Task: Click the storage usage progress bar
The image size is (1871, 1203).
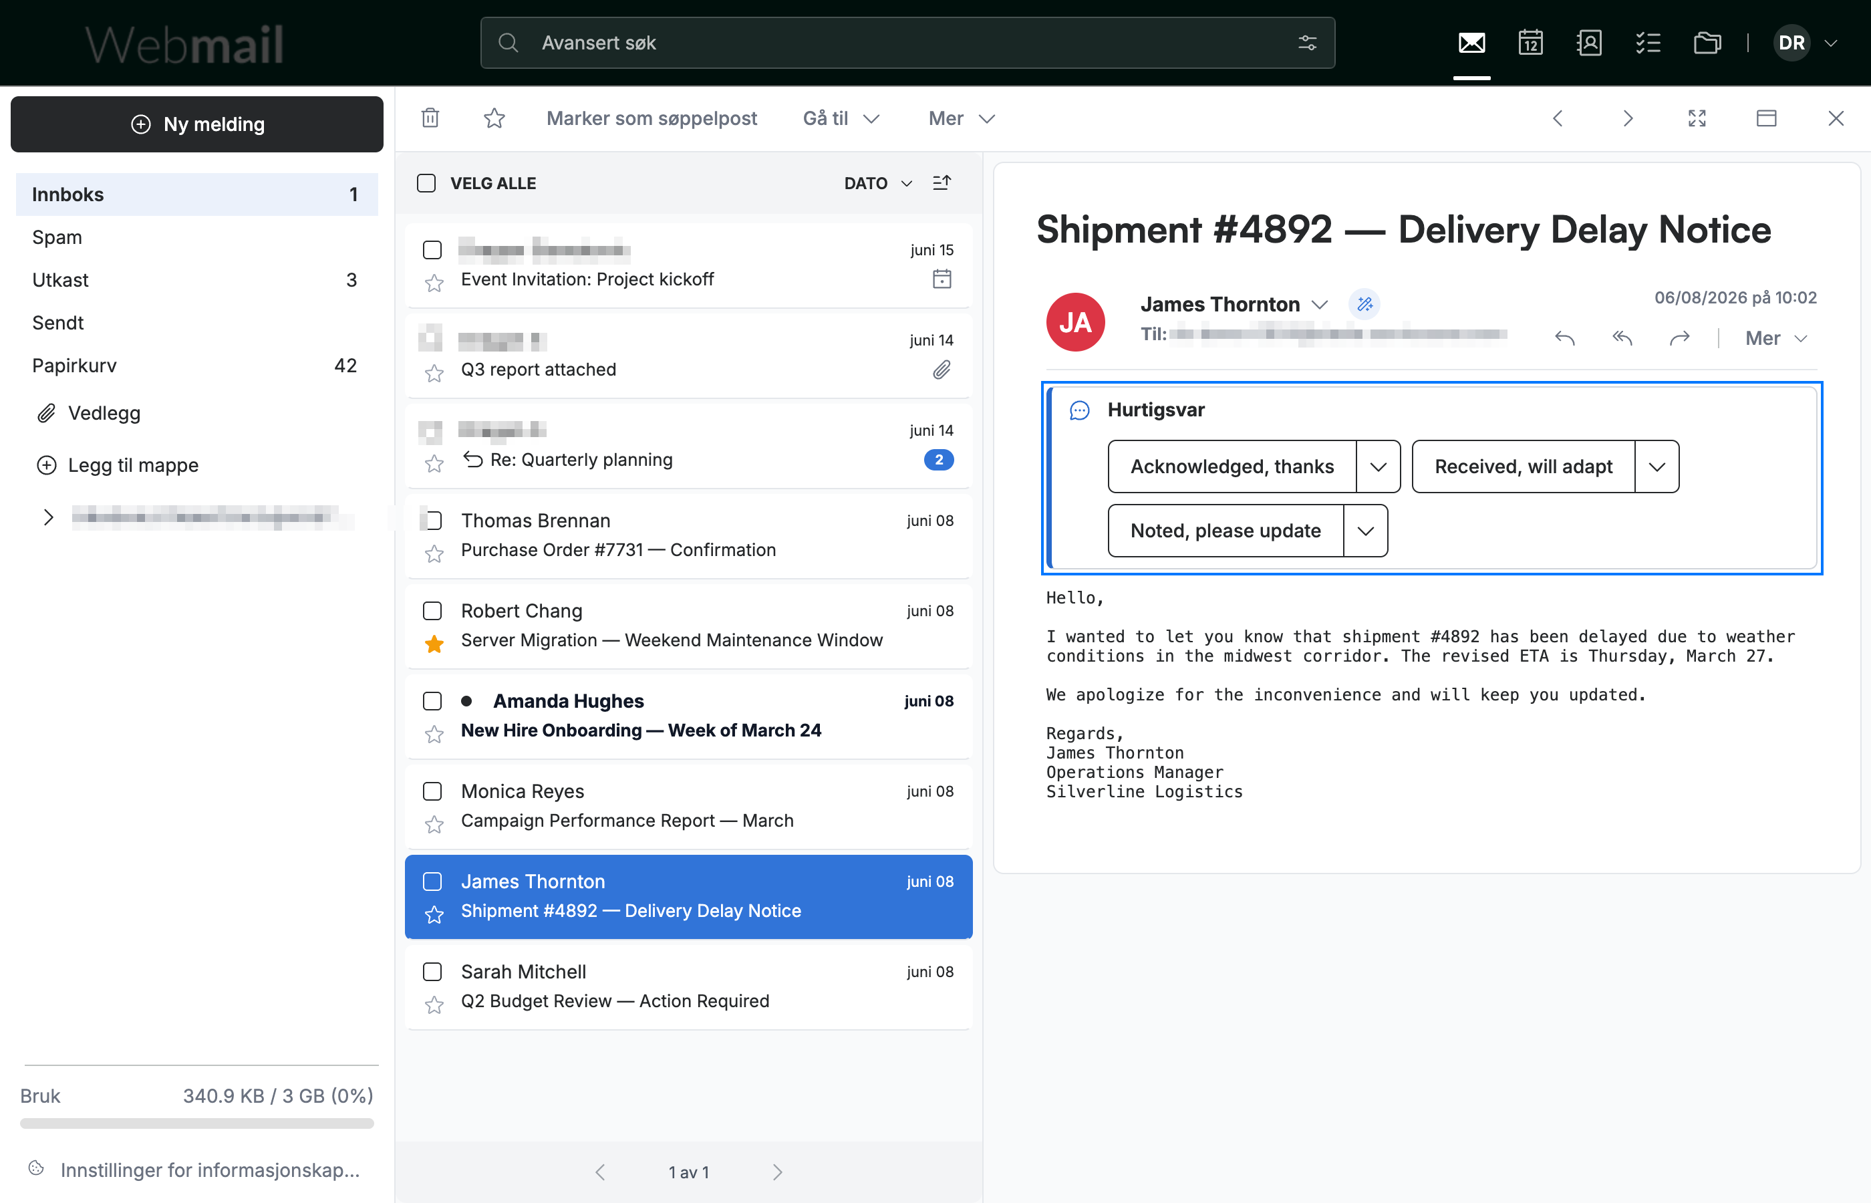Action: coord(196,1123)
